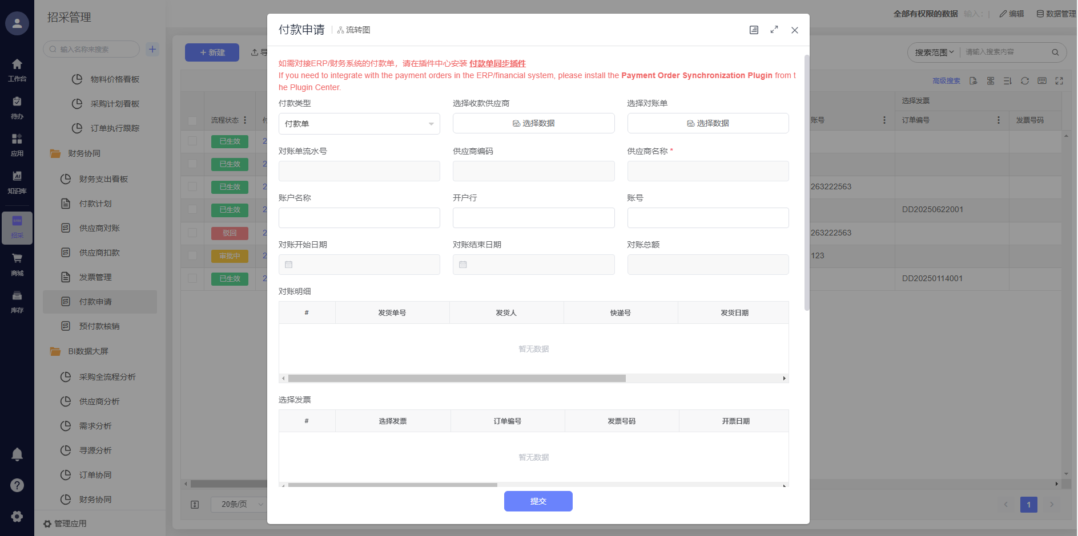
Task: Select 供应商对账 in the sidebar menu
Action: pyautogui.click(x=99, y=228)
